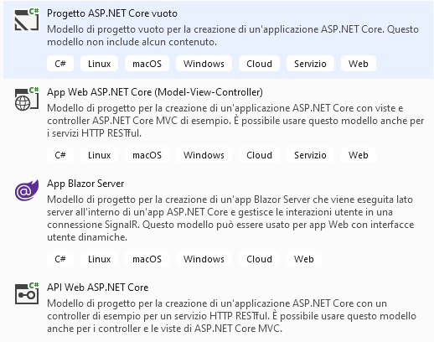Click the C# tag of the empty project
The width and height of the screenshot is (434, 342).
pyautogui.click(x=60, y=64)
